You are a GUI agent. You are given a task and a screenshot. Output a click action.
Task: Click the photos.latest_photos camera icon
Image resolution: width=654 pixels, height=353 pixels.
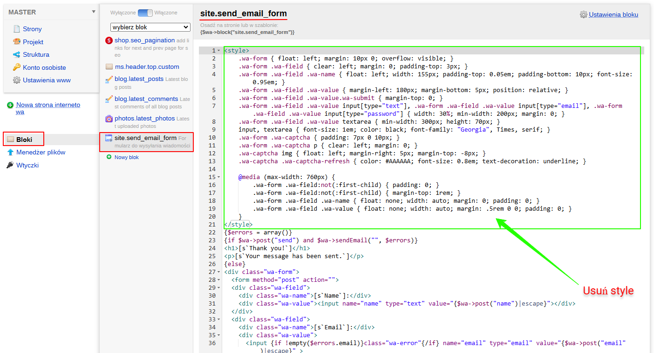pos(109,119)
